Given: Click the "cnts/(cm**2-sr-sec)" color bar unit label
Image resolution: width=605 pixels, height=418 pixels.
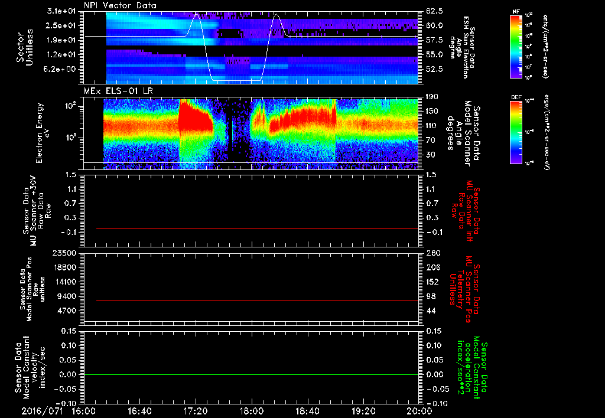Looking at the screenshot, I should pyautogui.click(x=545, y=46).
